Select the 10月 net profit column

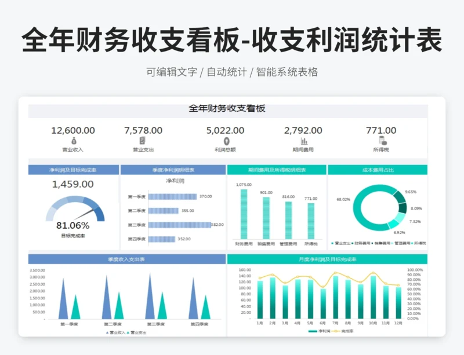(373, 297)
